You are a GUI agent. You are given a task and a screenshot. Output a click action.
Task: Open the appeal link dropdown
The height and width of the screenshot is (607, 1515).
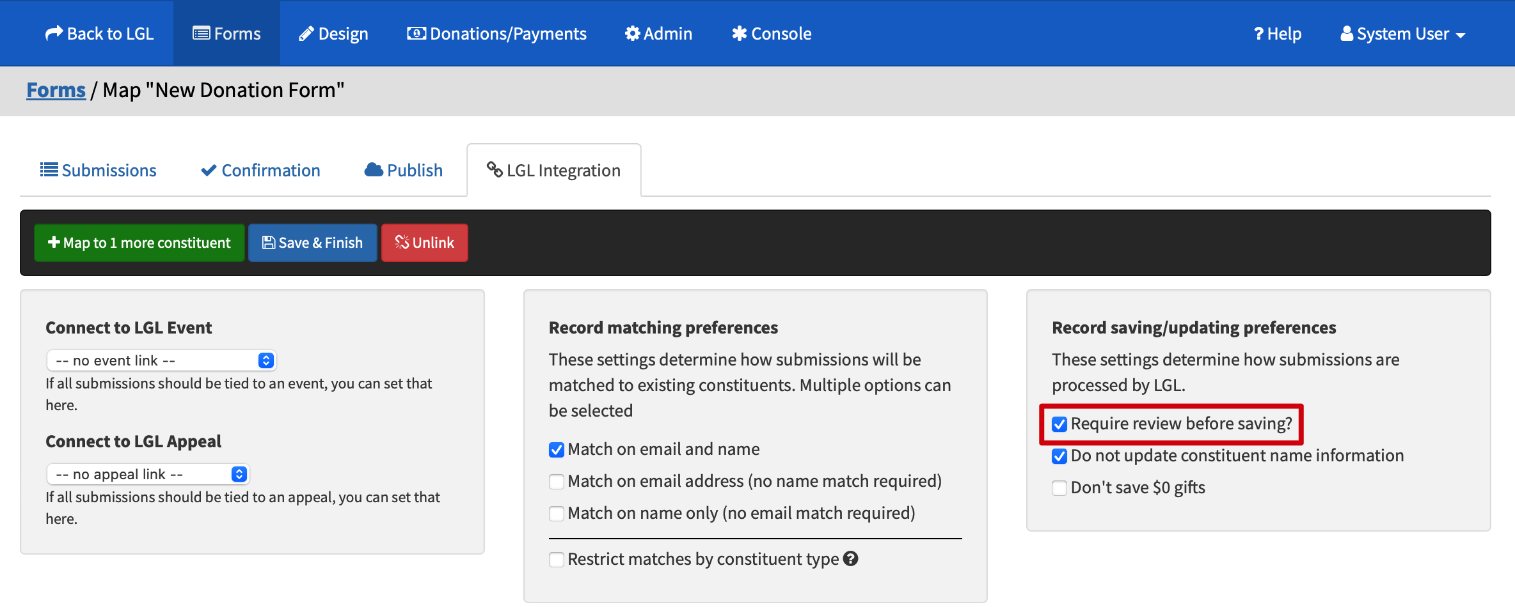tap(148, 473)
